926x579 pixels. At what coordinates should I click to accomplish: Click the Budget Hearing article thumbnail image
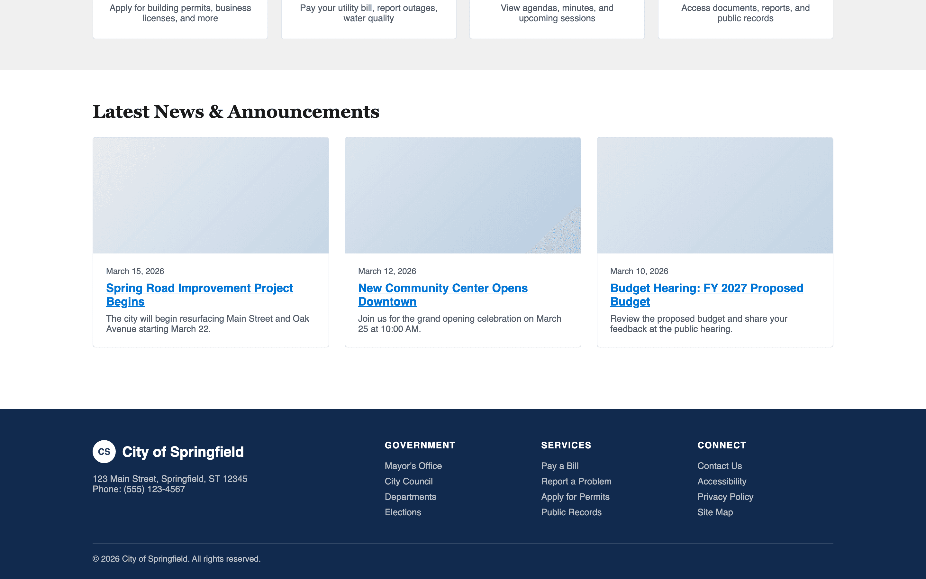tap(715, 195)
